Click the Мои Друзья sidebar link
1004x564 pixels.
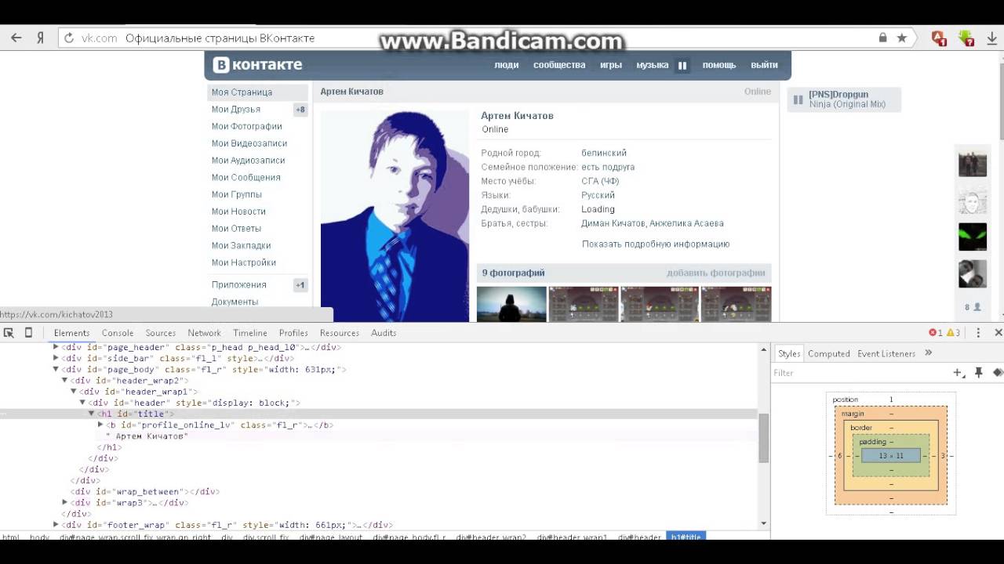[x=235, y=110]
